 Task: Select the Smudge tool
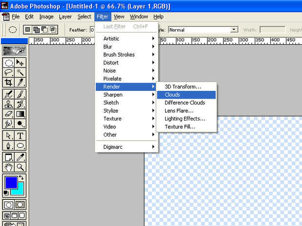(x=8, y=124)
